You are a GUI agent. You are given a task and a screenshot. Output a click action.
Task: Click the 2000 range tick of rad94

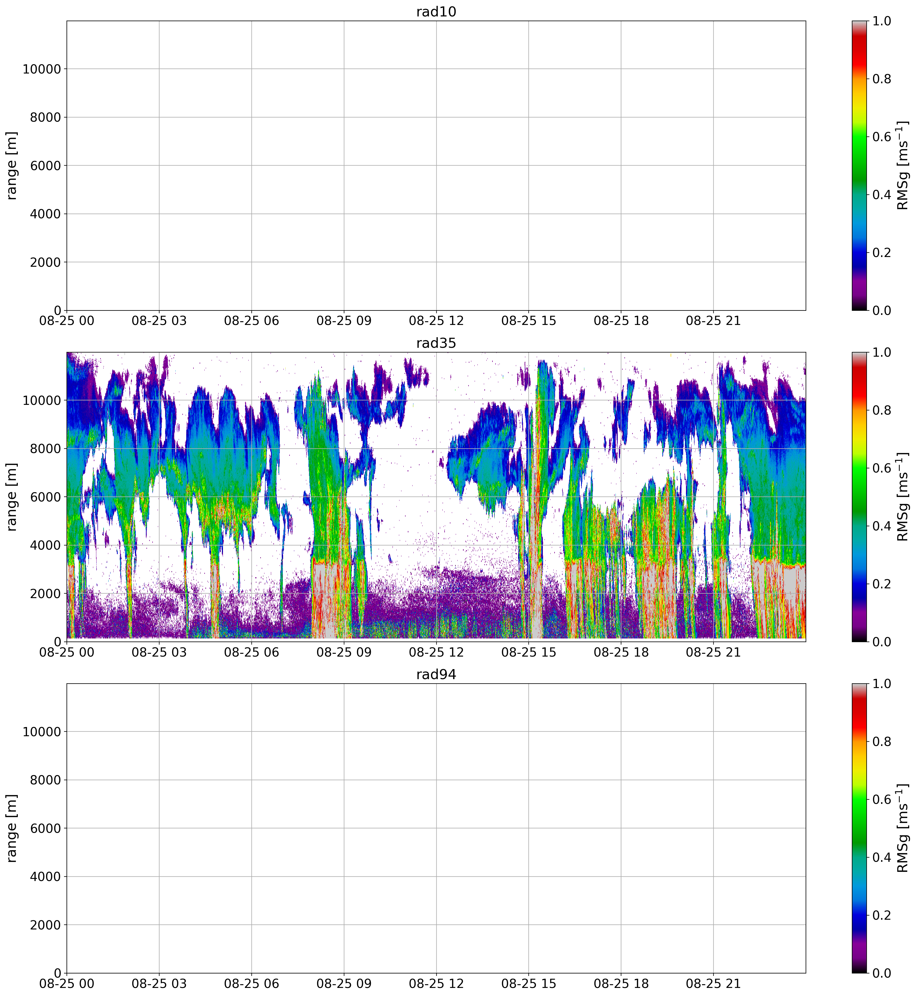pos(45,925)
